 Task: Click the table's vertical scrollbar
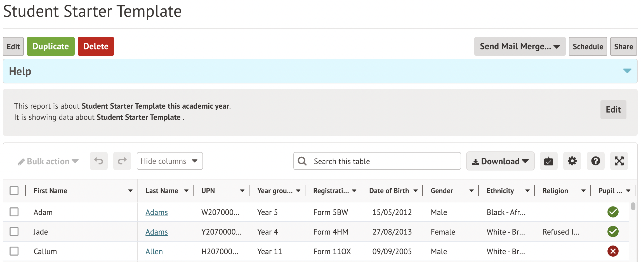tap(633, 207)
